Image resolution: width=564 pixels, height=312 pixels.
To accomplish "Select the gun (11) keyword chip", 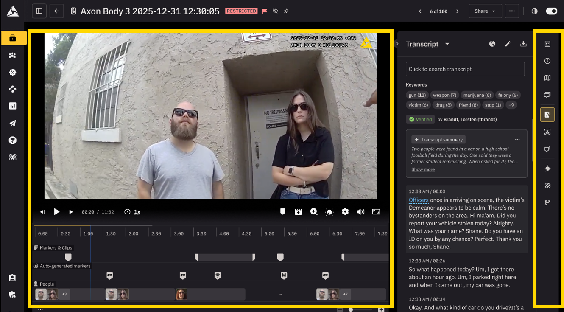I will pos(417,95).
